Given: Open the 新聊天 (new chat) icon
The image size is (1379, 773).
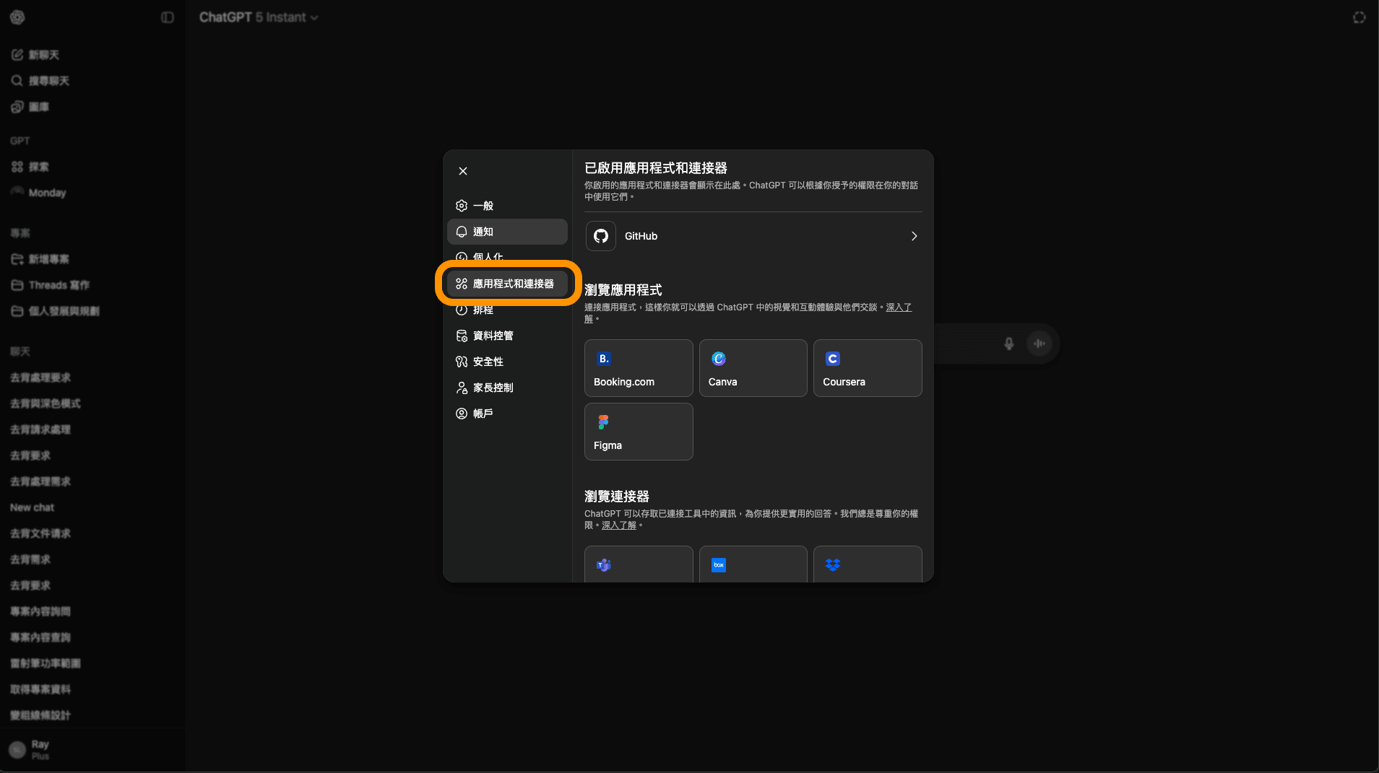Looking at the screenshot, I should pyautogui.click(x=17, y=54).
